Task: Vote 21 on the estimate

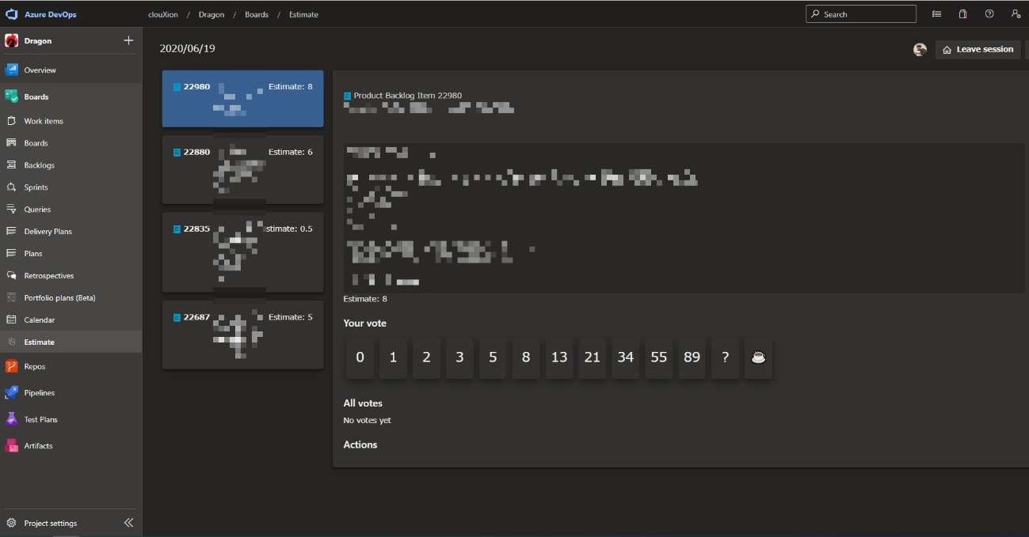Action: click(x=593, y=357)
